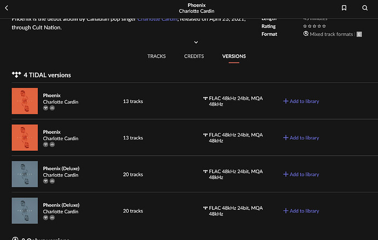The width and height of the screenshot is (378, 240).
Task: Set the album star rating
Action: pos(314,26)
